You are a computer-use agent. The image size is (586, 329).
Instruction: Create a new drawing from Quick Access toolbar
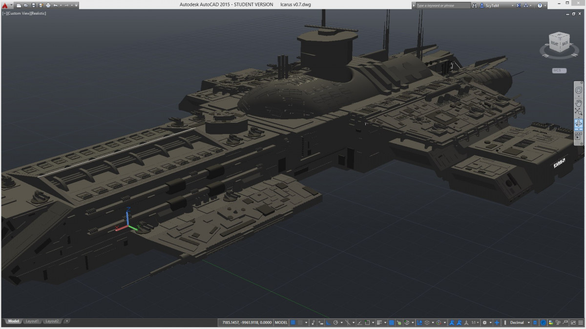coord(19,5)
